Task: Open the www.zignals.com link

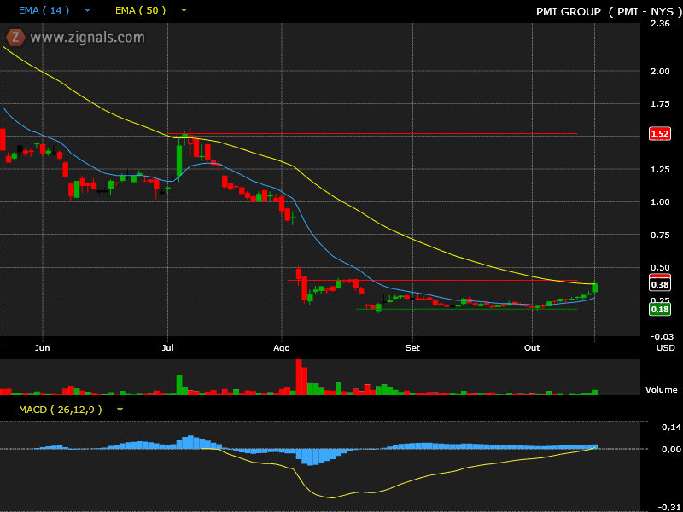Action: (x=88, y=38)
